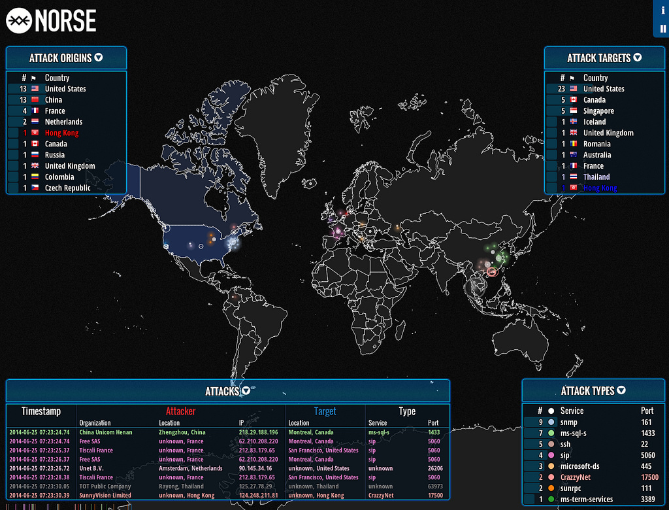This screenshot has height=510, width=669.
Task: Select the sunrpc orange color dot
Action: click(x=551, y=488)
